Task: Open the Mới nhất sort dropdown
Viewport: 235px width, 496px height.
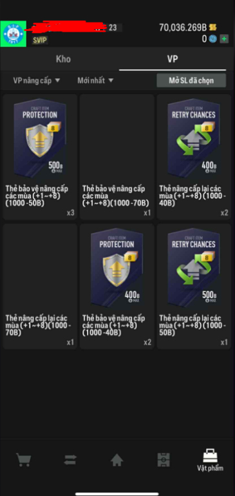Action: (x=95, y=80)
